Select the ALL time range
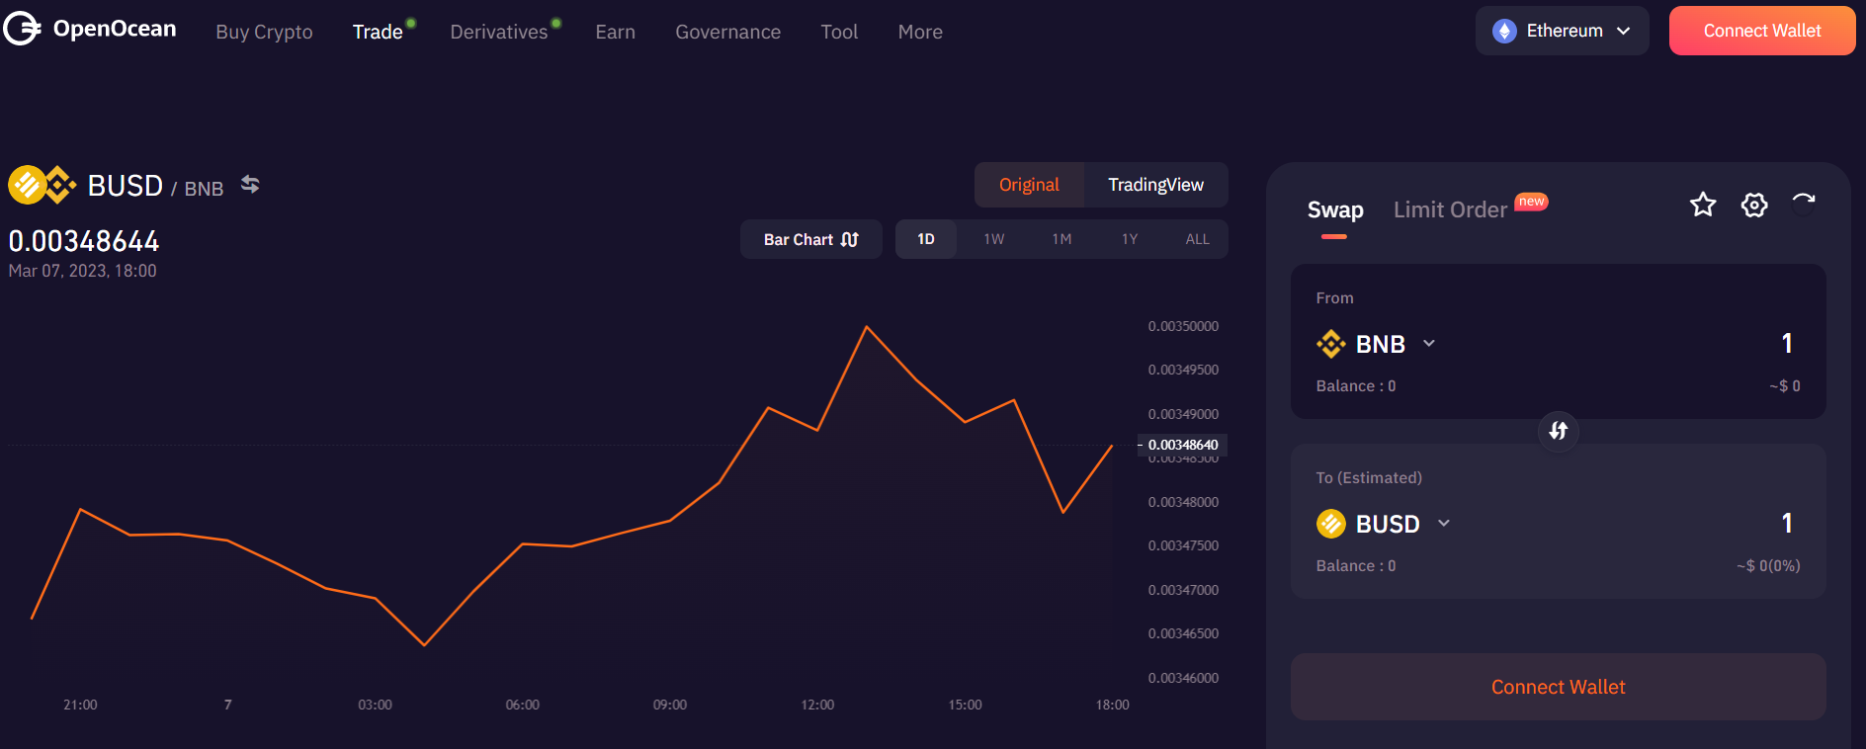Screen dimensions: 1866x749 (1198, 239)
